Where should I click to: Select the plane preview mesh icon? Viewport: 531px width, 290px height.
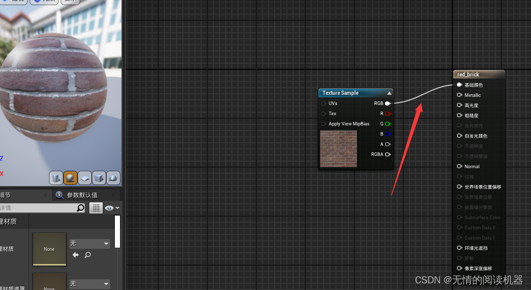click(85, 178)
